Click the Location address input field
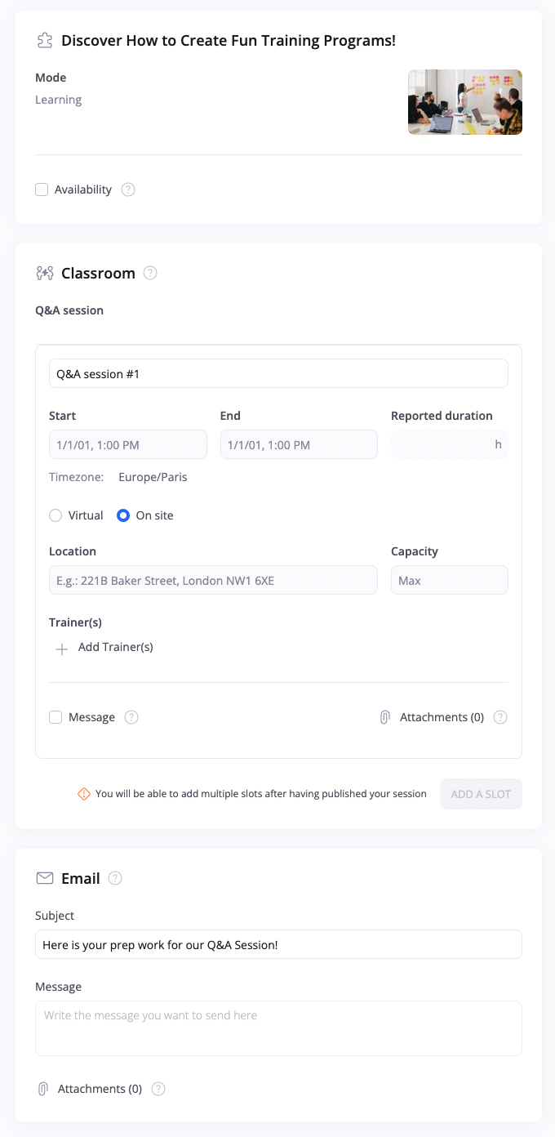555x1137 pixels. pos(213,581)
